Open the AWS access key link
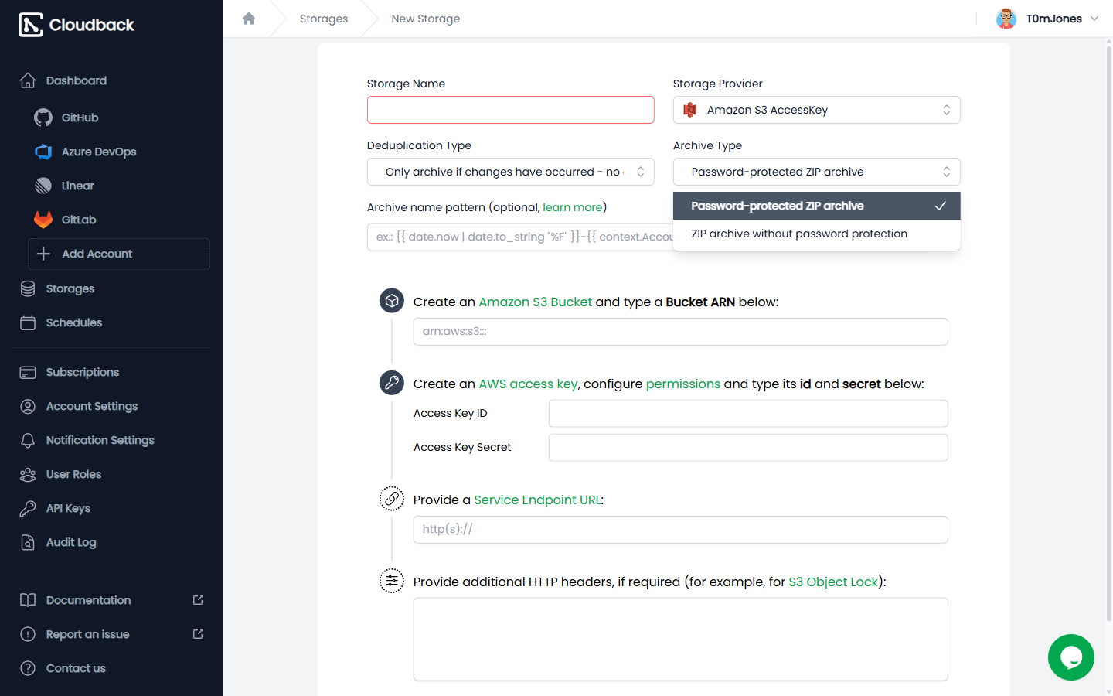Screen dimensions: 1113x696 tap(528, 384)
